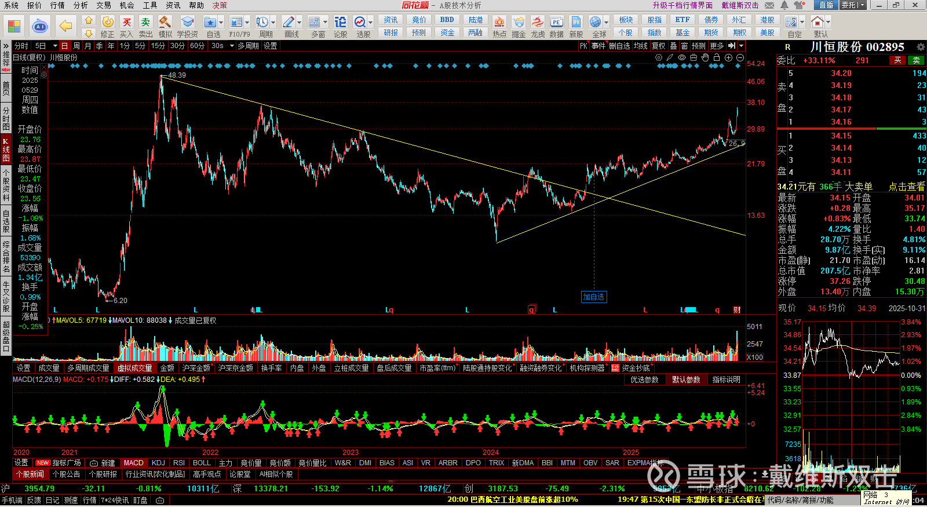Open the 系统 menu
The width and height of the screenshot is (927, 507).
(x=11, y=5)
